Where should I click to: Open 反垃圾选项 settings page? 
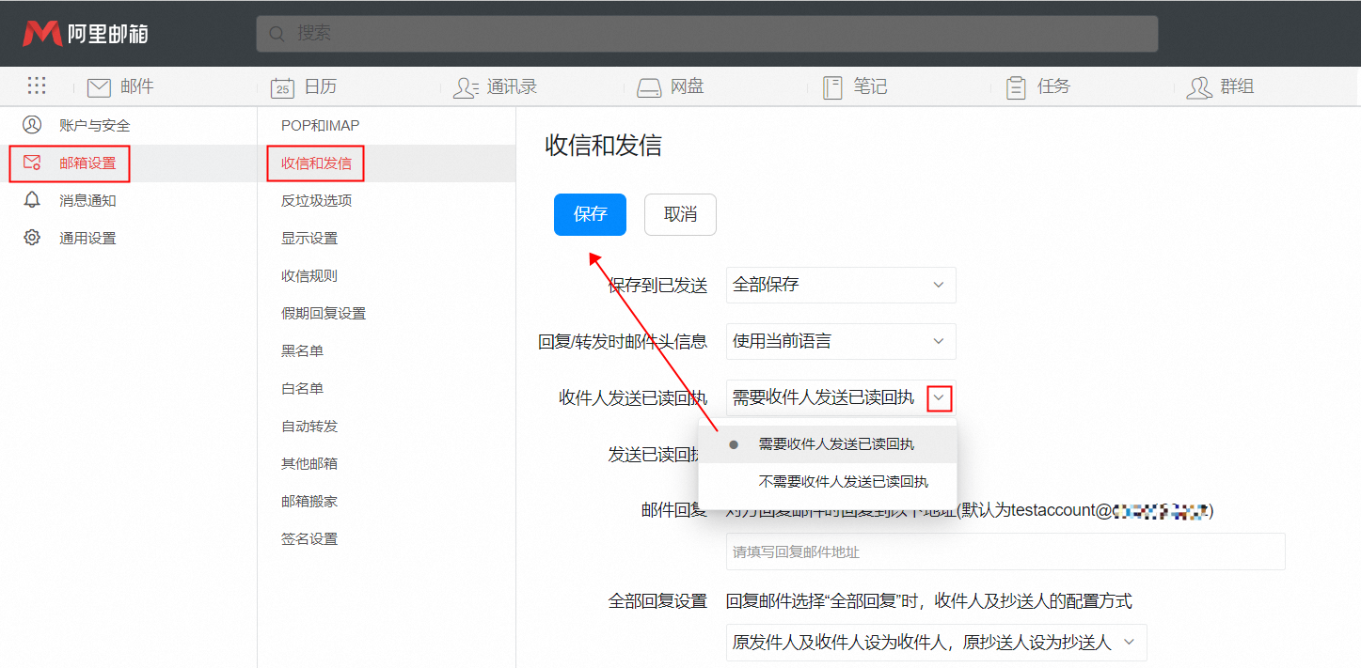(316, 200)
